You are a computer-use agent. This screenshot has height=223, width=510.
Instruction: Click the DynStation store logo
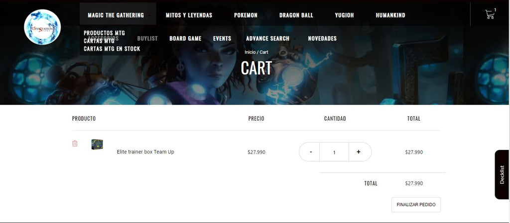pos(42,27)
